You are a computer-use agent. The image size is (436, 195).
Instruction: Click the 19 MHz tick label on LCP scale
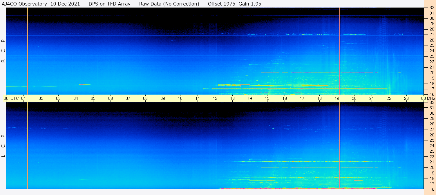(x=432, y=173)
